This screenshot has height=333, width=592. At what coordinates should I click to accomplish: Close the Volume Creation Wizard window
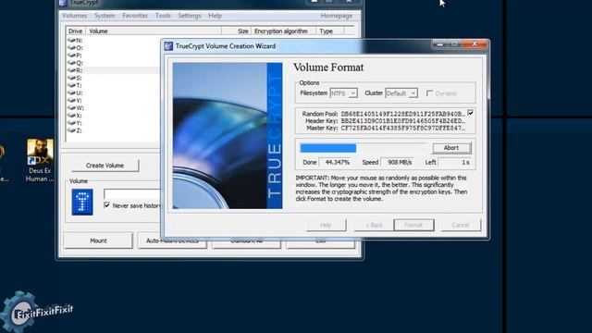[x=475, y=44]
